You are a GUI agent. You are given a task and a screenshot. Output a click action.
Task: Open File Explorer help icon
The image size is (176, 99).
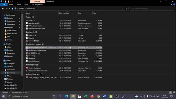click(174, 4)
